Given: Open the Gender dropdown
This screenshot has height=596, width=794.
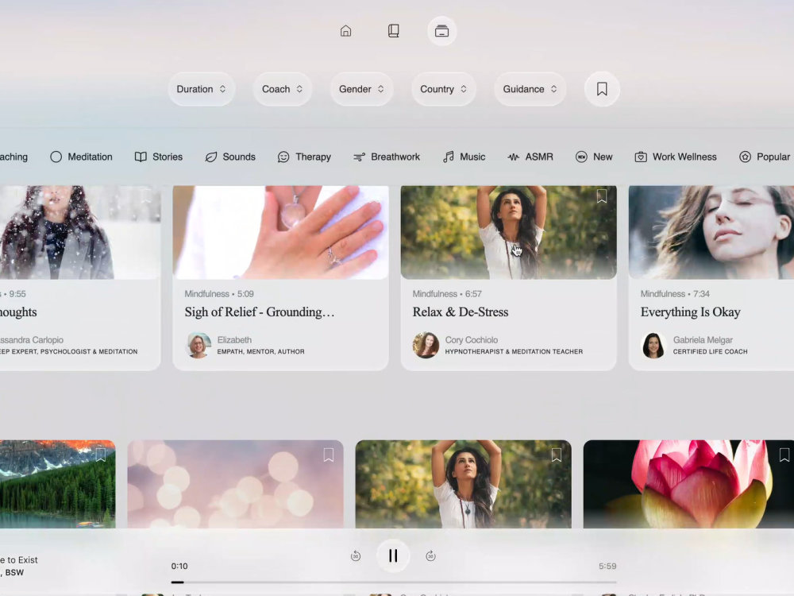Looking at the screenshot, I should [361, 89].
